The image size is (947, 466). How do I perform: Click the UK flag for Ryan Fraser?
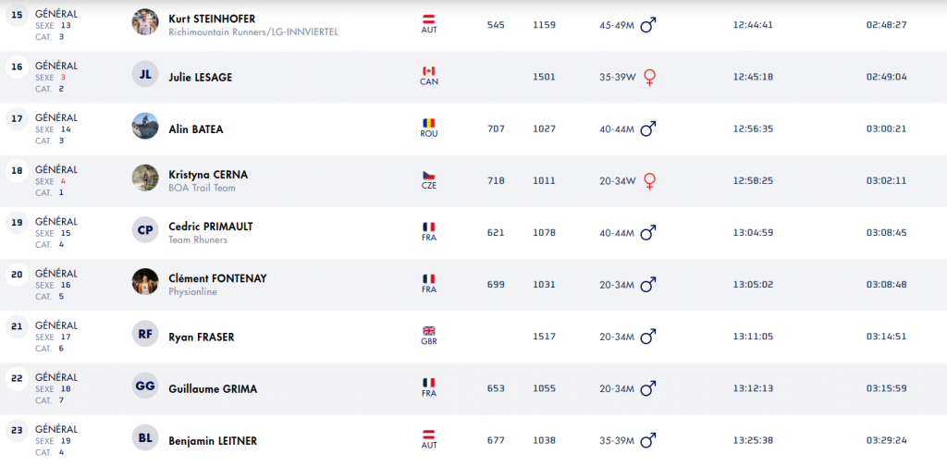pos(428,331)
